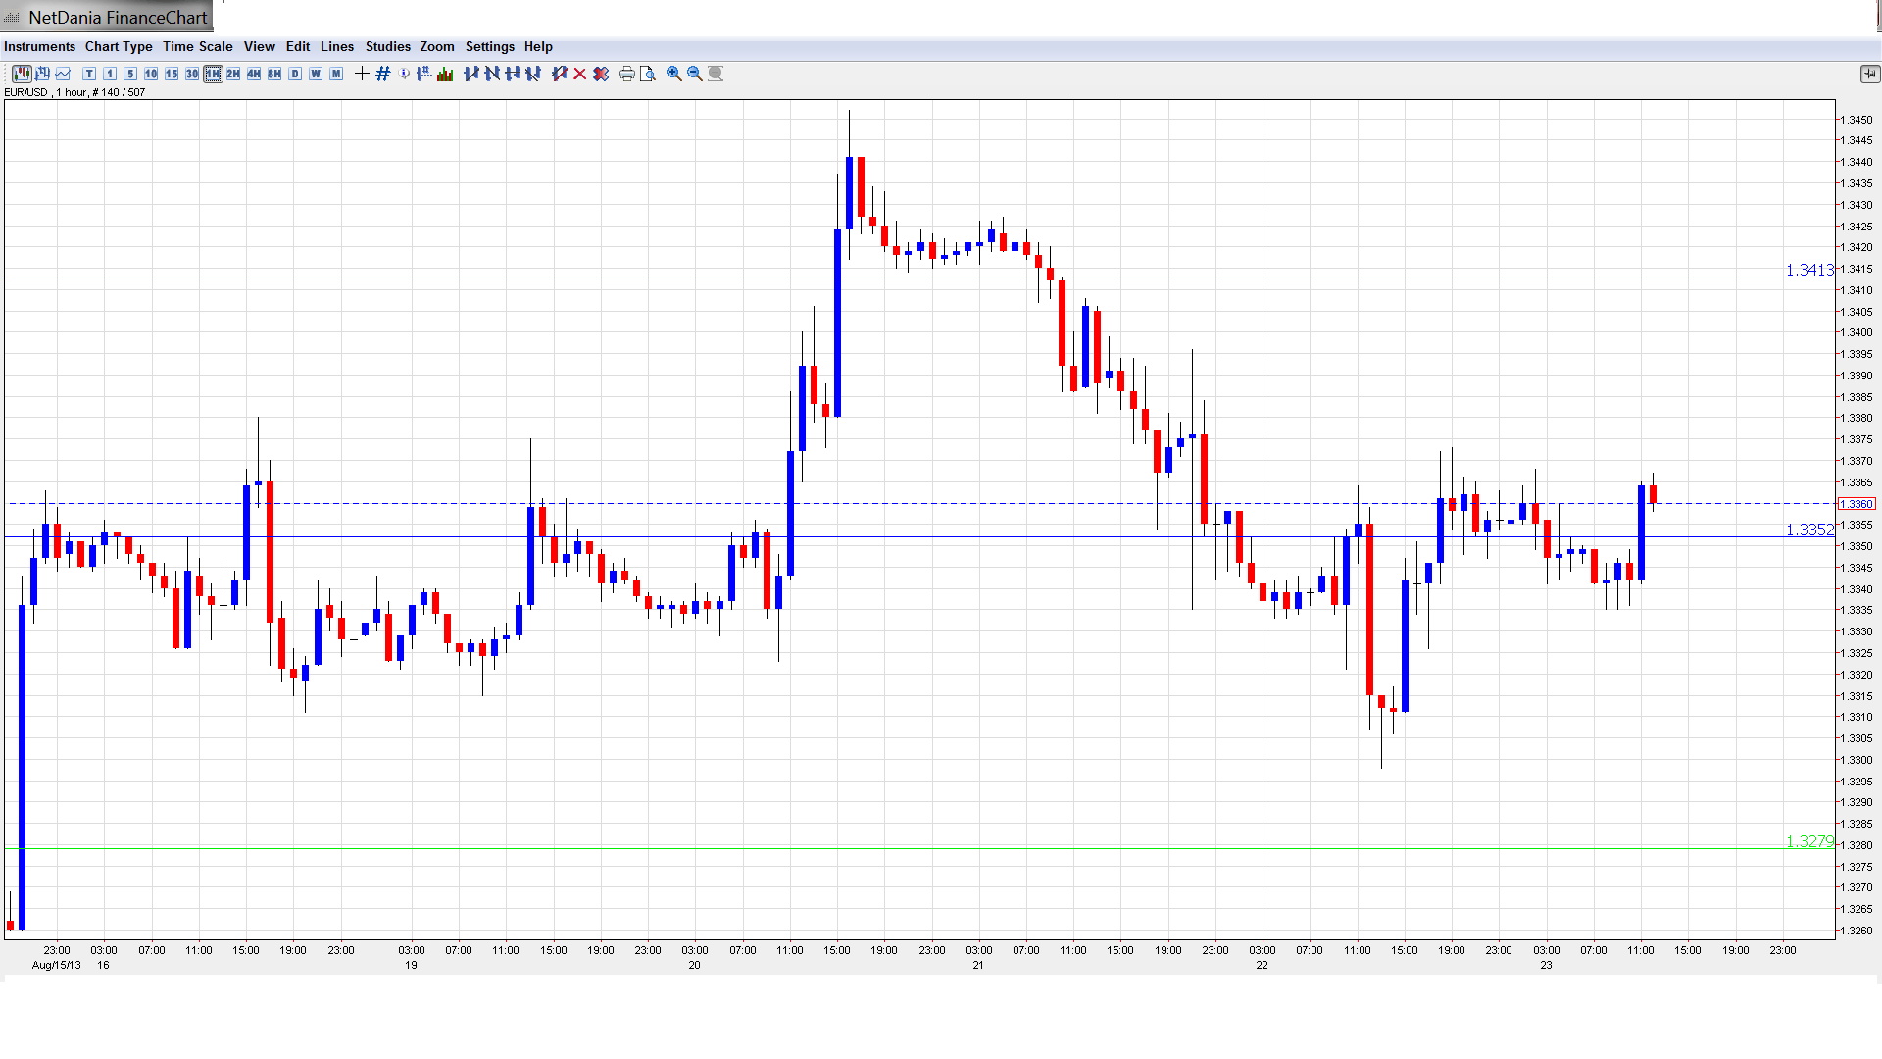
Task: Click the zoom out magnifier icon
Action: [694, 74]
